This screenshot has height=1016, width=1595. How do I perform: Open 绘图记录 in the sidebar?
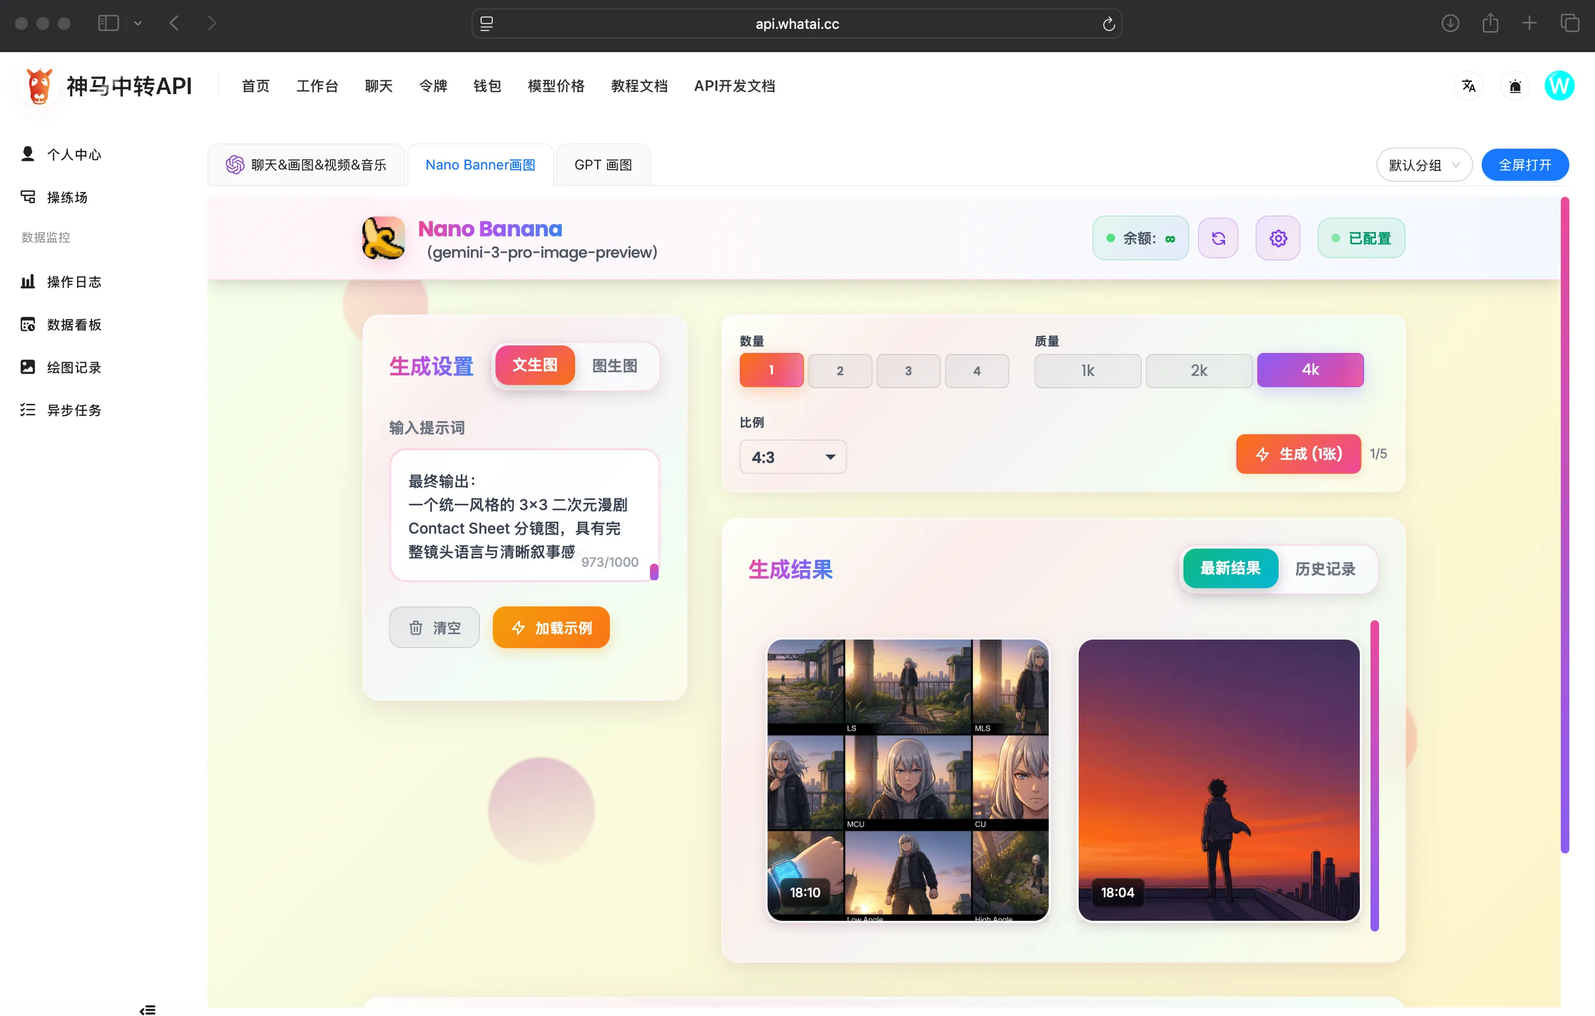click(x=74, y=367)
